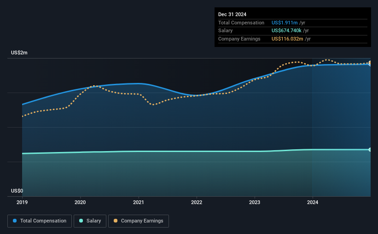
Task: Click the blue Total Compensation legend dot
Action: tap(15, 221)
